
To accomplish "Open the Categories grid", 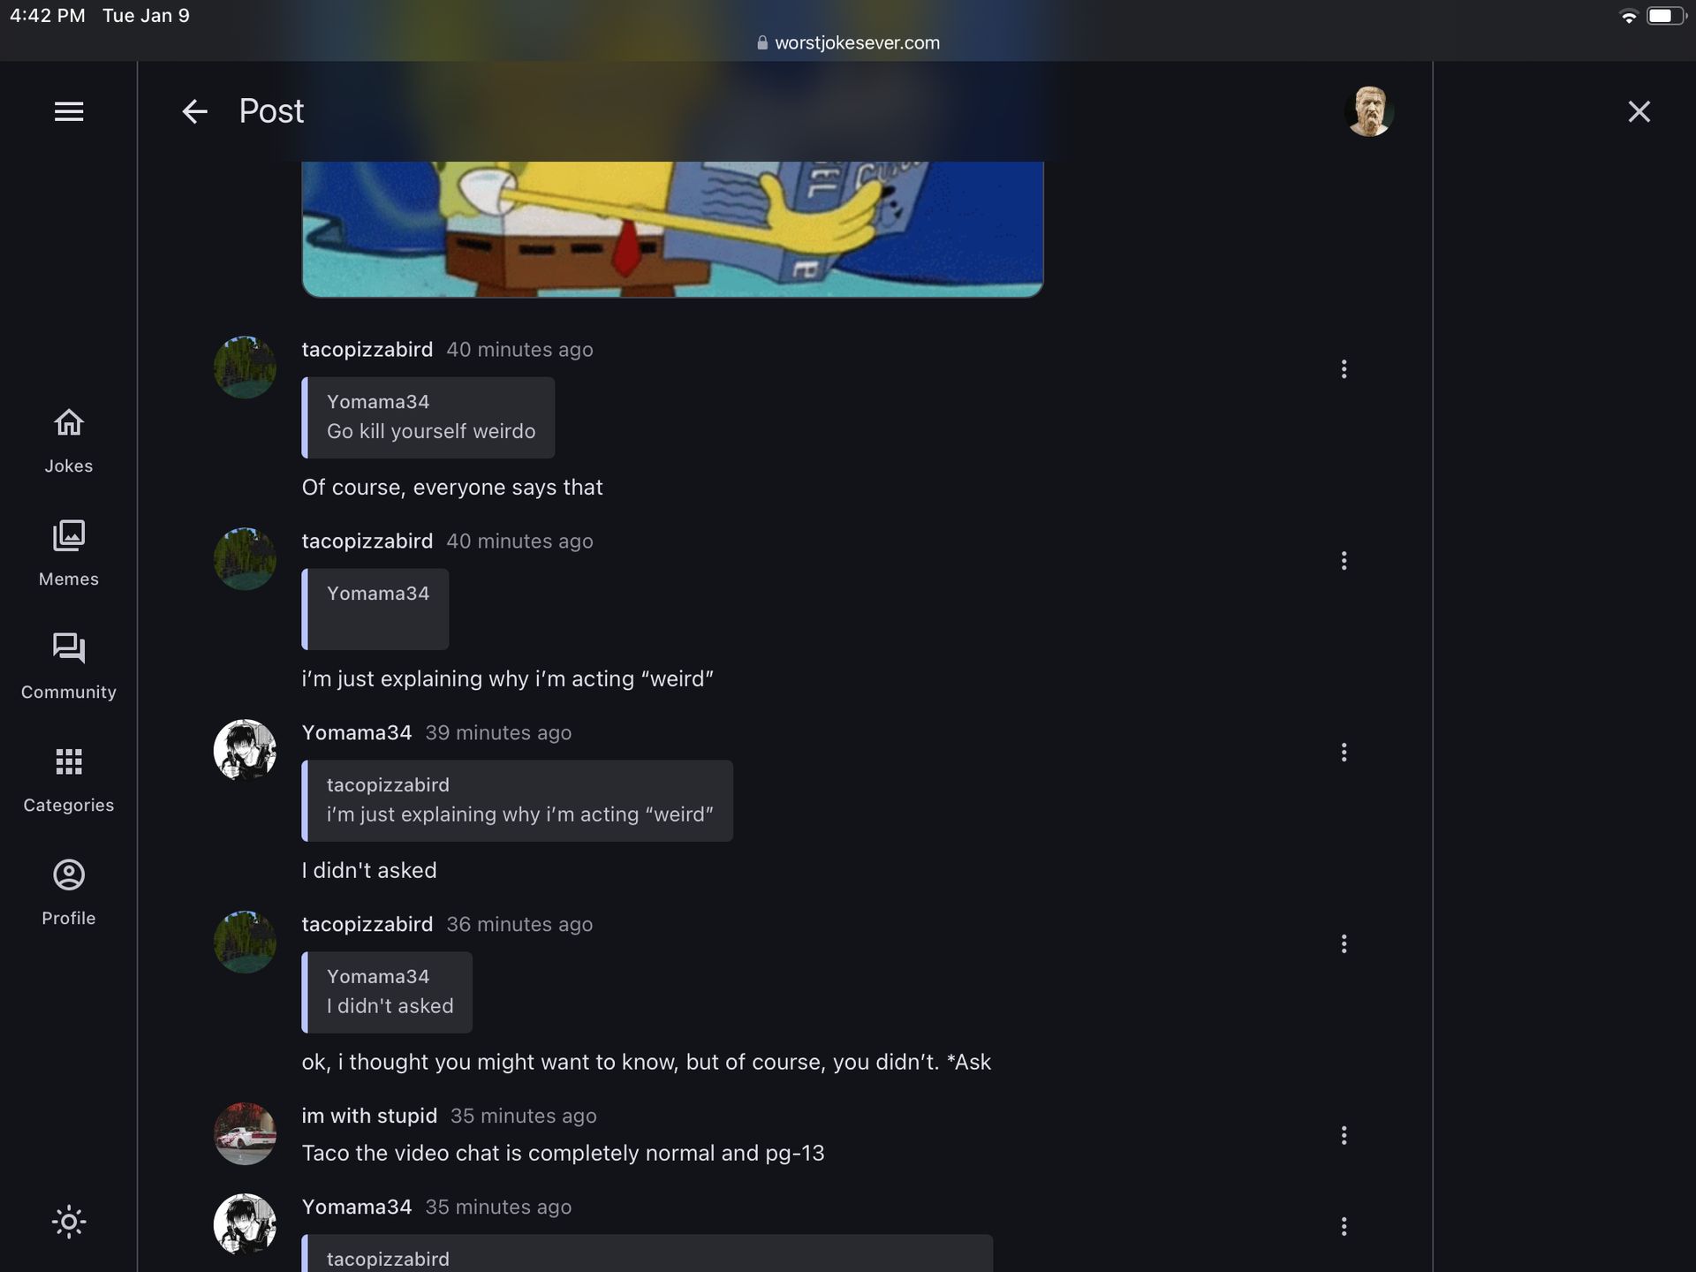I will [69, 780].
